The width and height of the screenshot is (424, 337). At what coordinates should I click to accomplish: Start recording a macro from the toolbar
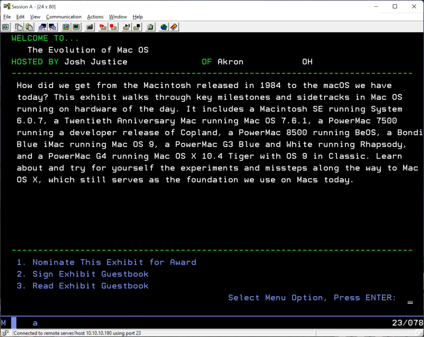coord(103,27)
